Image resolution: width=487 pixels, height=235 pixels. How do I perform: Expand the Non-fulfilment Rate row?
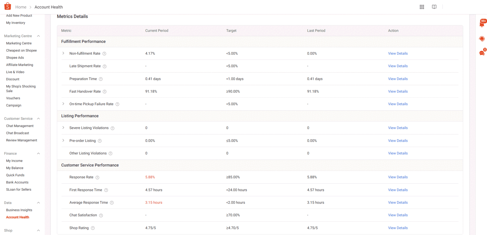63,53
